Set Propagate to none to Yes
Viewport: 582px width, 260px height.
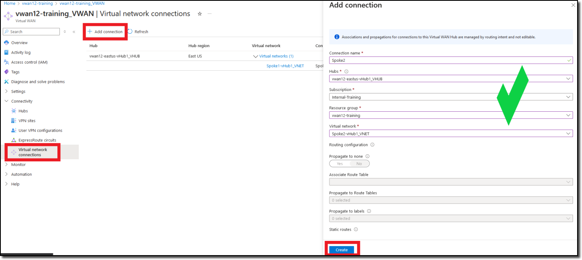(340, 164)
